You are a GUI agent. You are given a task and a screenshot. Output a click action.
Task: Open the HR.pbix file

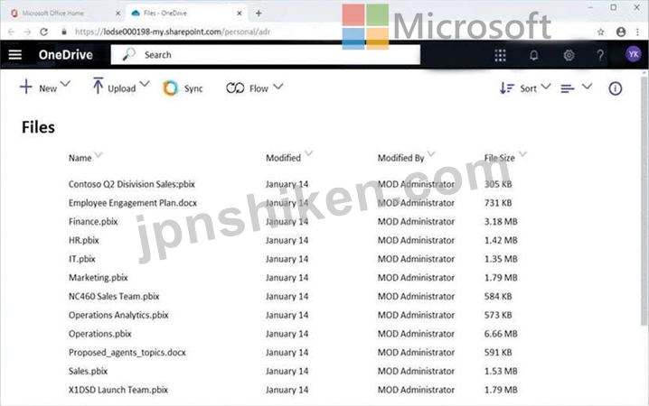pos(83,240)
